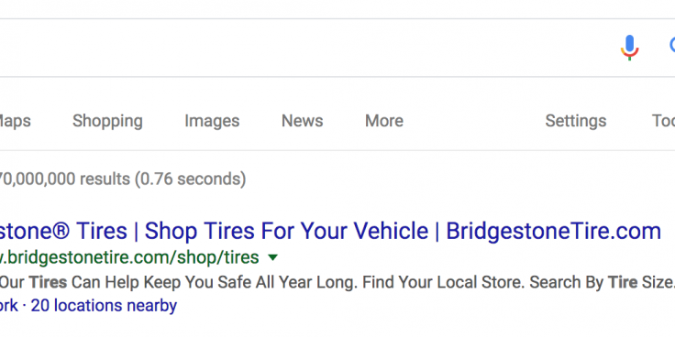Click the BridgestoneTire.com part of headline
This screenshot has width=675, height=337.
(x=553, y=231)
